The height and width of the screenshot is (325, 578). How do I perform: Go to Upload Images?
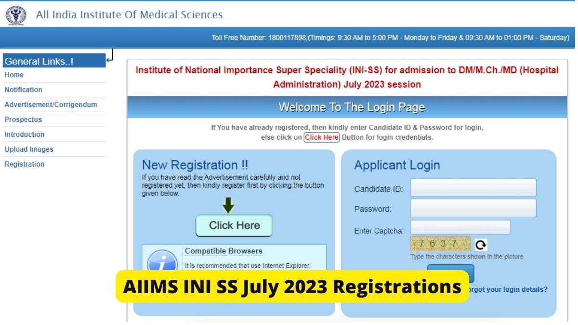coord(29,150)
